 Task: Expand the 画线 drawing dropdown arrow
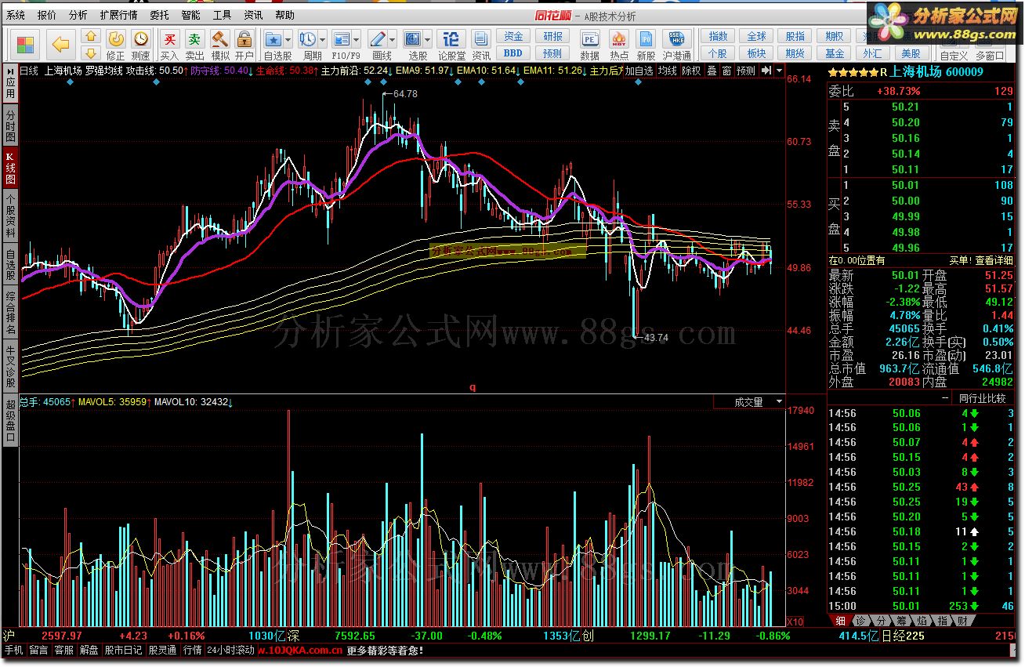click(x=393, y=38)
